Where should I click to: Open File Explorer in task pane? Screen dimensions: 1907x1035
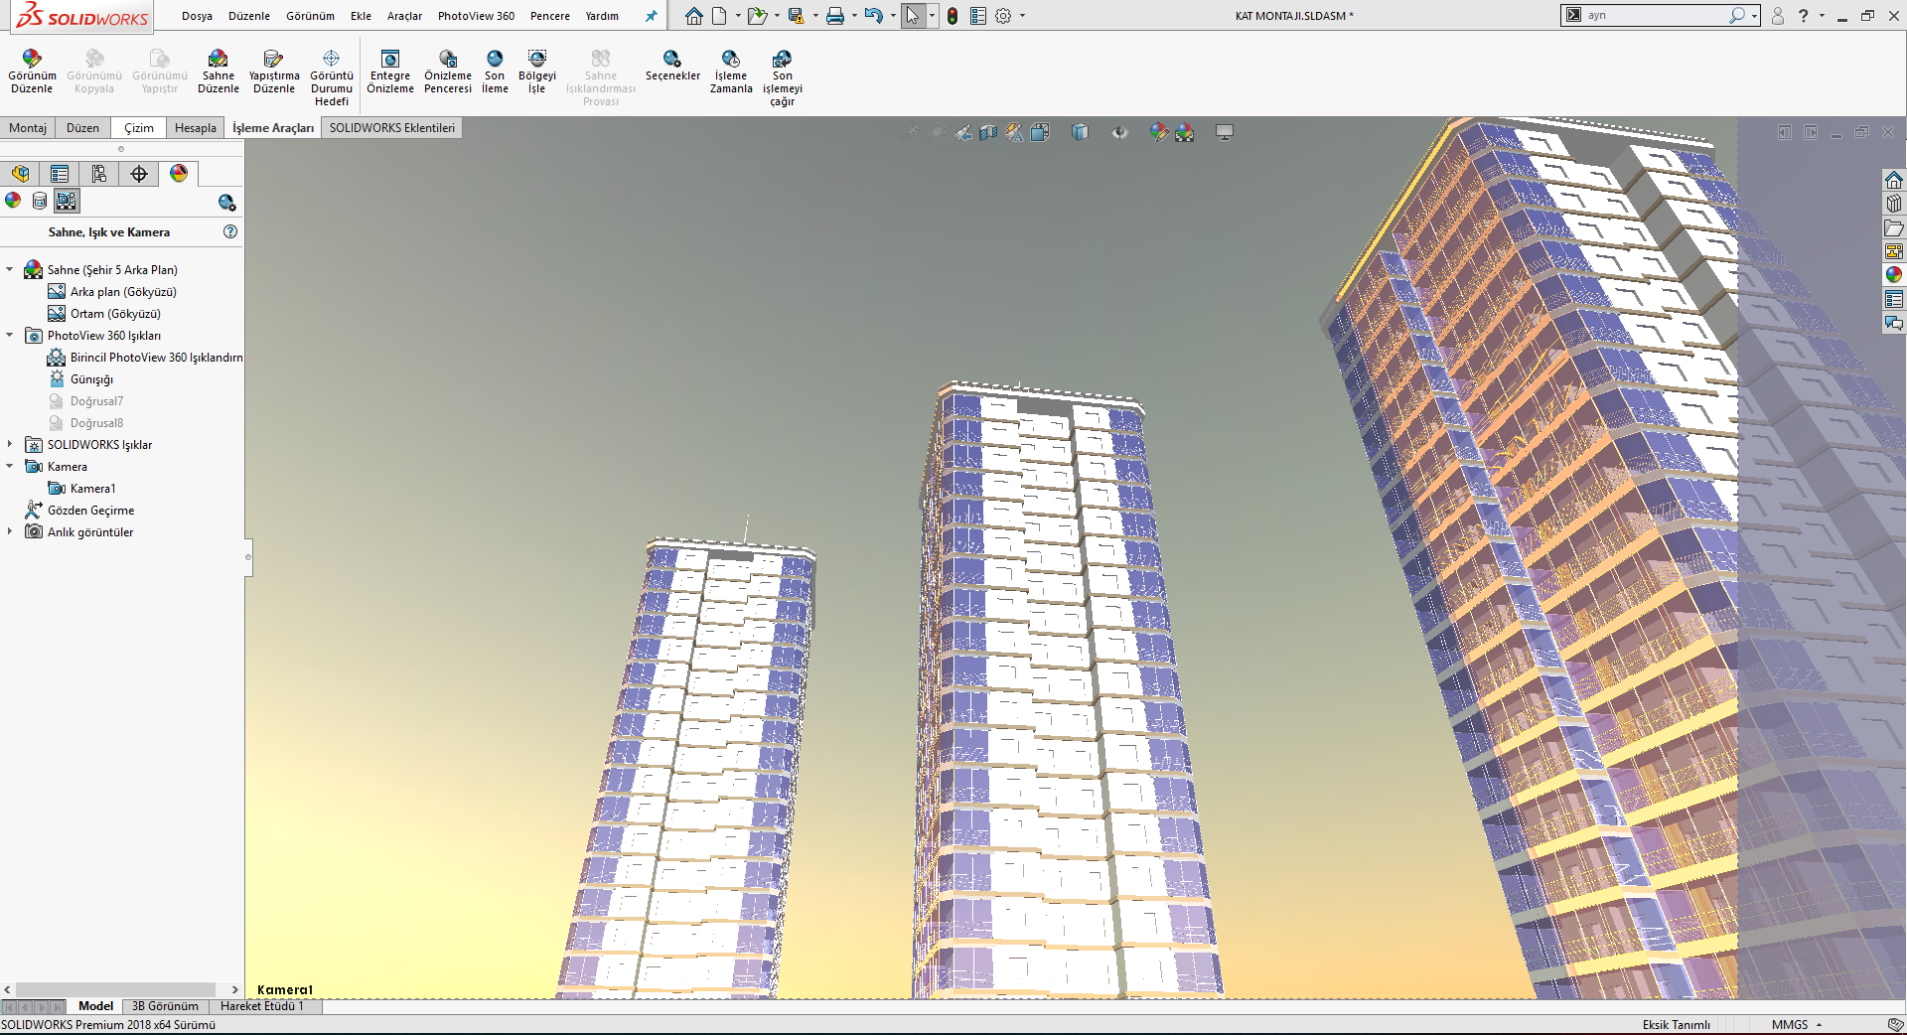tap(1894, 227)
